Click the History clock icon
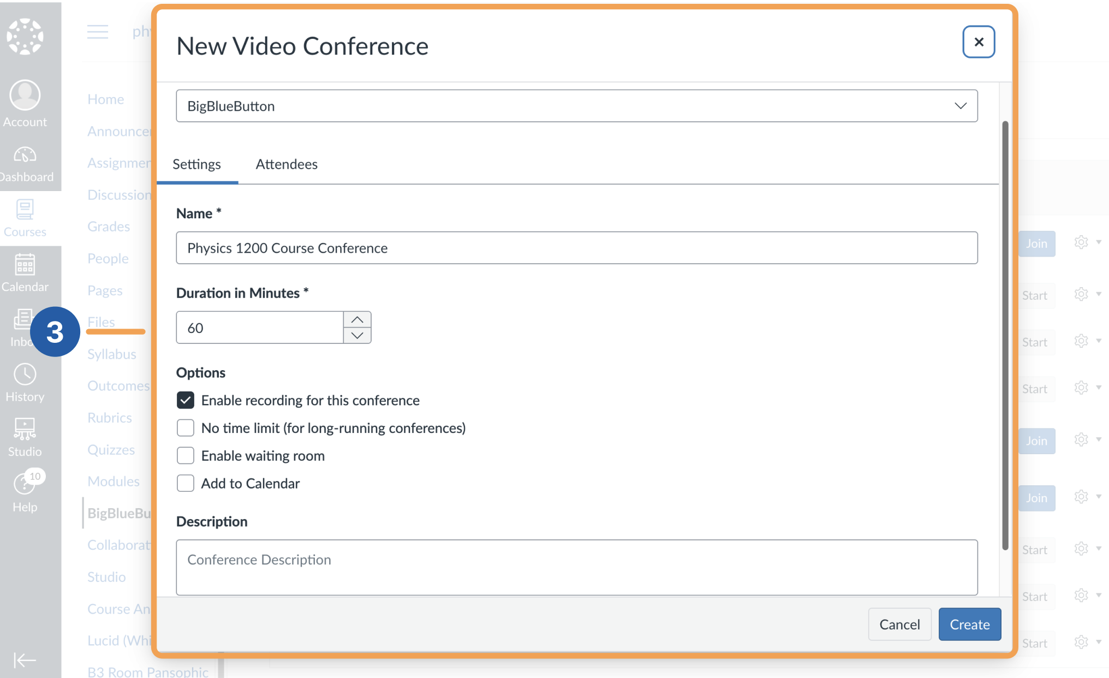 coord(25,374)
